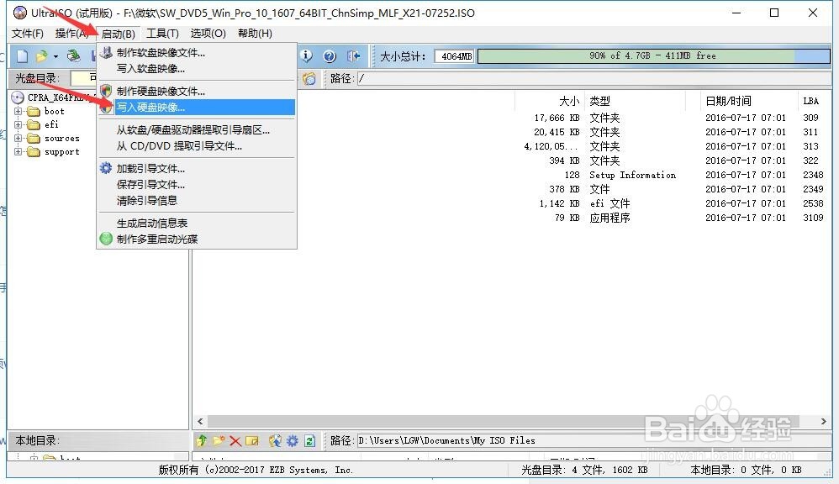
Task: Click the Setup Information type cell
Action: (632, 175)
